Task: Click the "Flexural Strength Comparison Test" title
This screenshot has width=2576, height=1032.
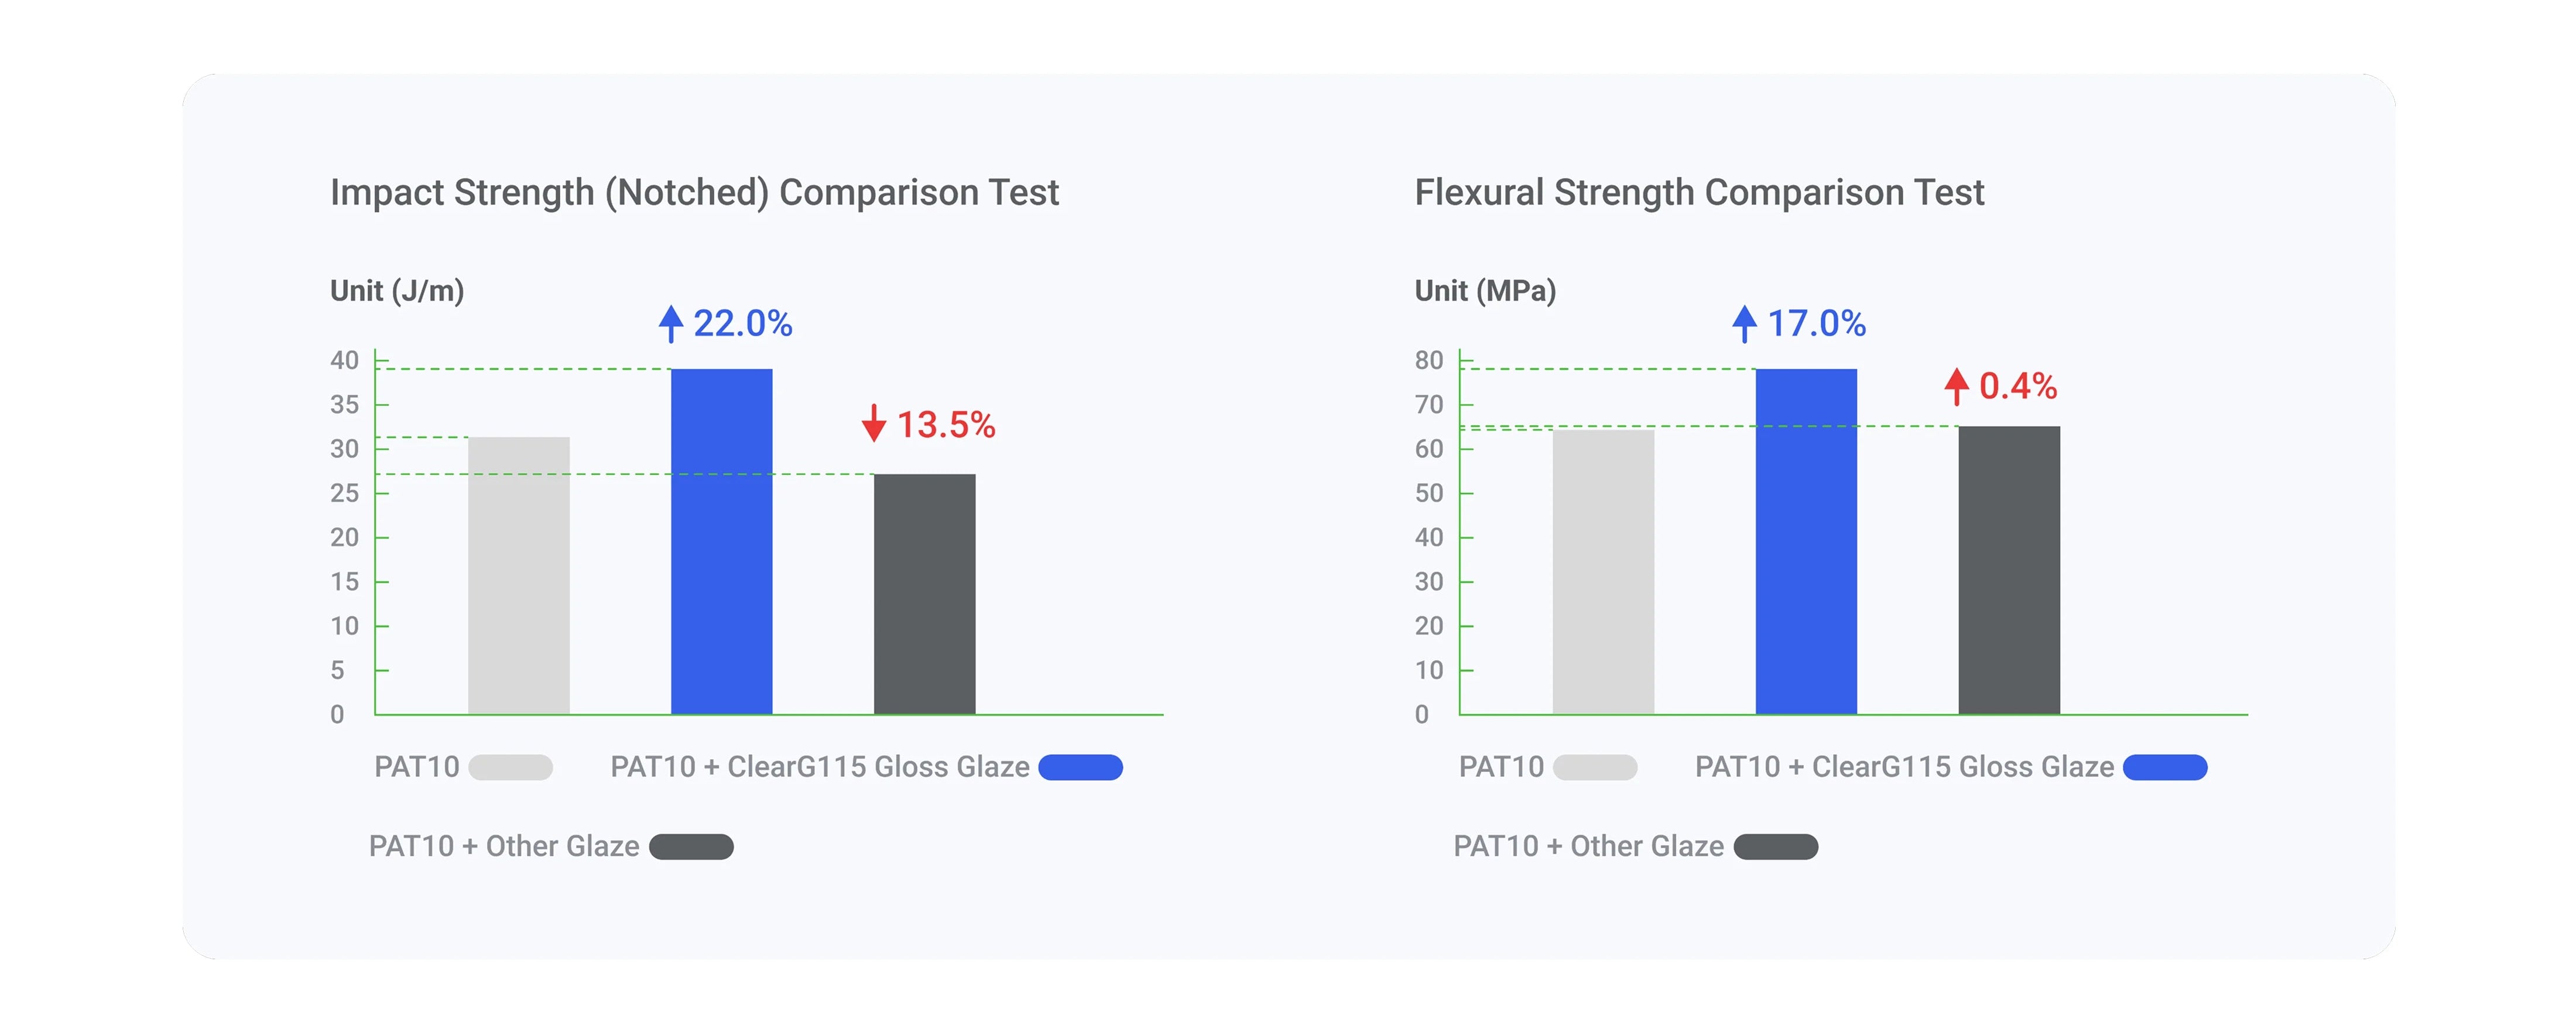Action: 1699,192
